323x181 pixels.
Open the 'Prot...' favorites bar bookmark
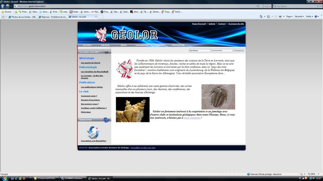point(54,12)
